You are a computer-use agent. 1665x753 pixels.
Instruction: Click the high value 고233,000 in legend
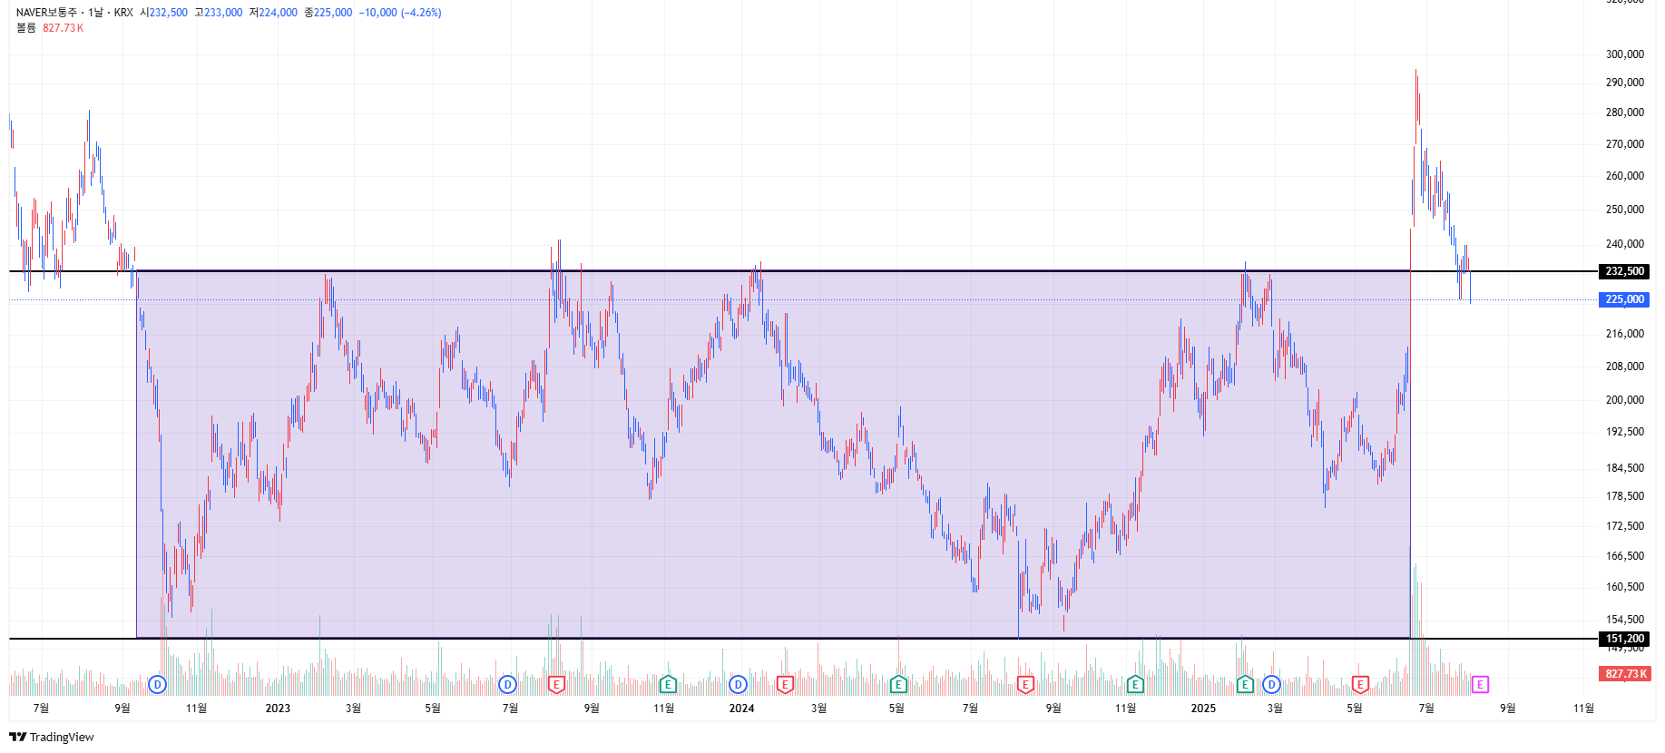tap(219, 13)
